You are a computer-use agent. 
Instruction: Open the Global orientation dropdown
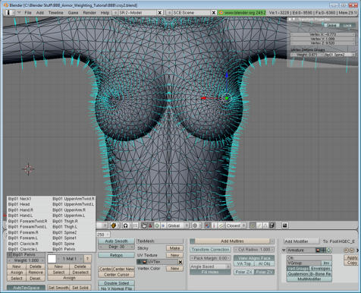[177, 225]
